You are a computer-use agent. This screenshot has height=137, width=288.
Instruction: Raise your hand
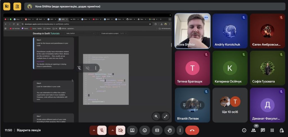pos(170,130)
